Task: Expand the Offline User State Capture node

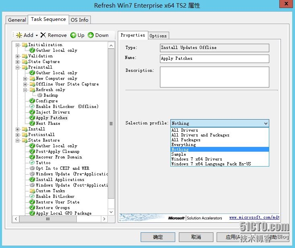Action: tap(25, 84)
